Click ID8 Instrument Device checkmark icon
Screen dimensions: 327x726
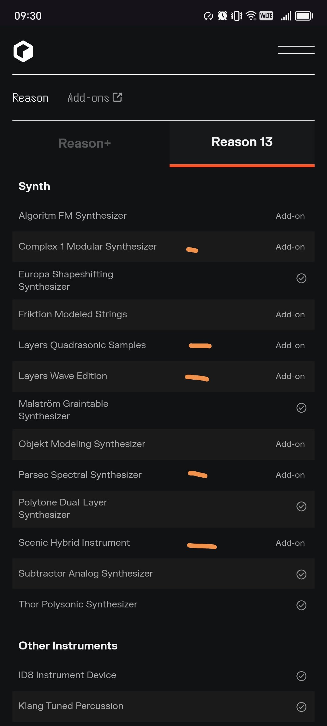click(301, 676)
